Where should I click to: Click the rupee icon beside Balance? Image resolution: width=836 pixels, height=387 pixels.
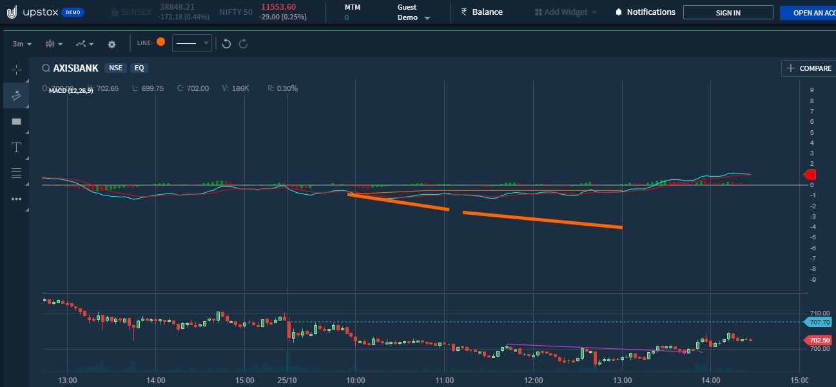pos(464,12)
